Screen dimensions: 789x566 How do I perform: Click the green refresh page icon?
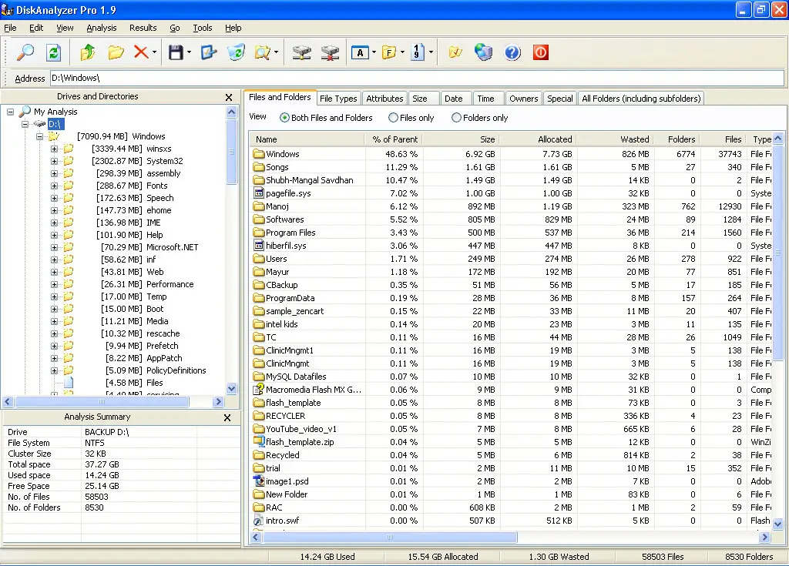click(53, 52)
